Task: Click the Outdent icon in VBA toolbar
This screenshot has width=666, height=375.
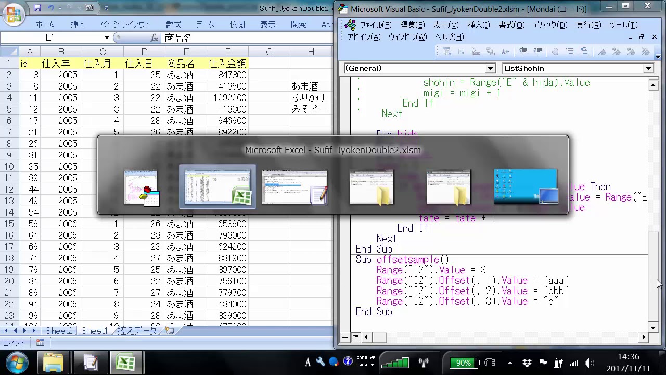Action: 538,52
